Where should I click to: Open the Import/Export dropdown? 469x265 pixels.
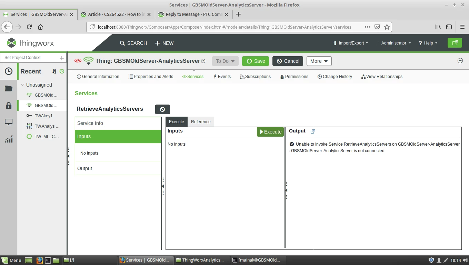(x=350, y=43)
